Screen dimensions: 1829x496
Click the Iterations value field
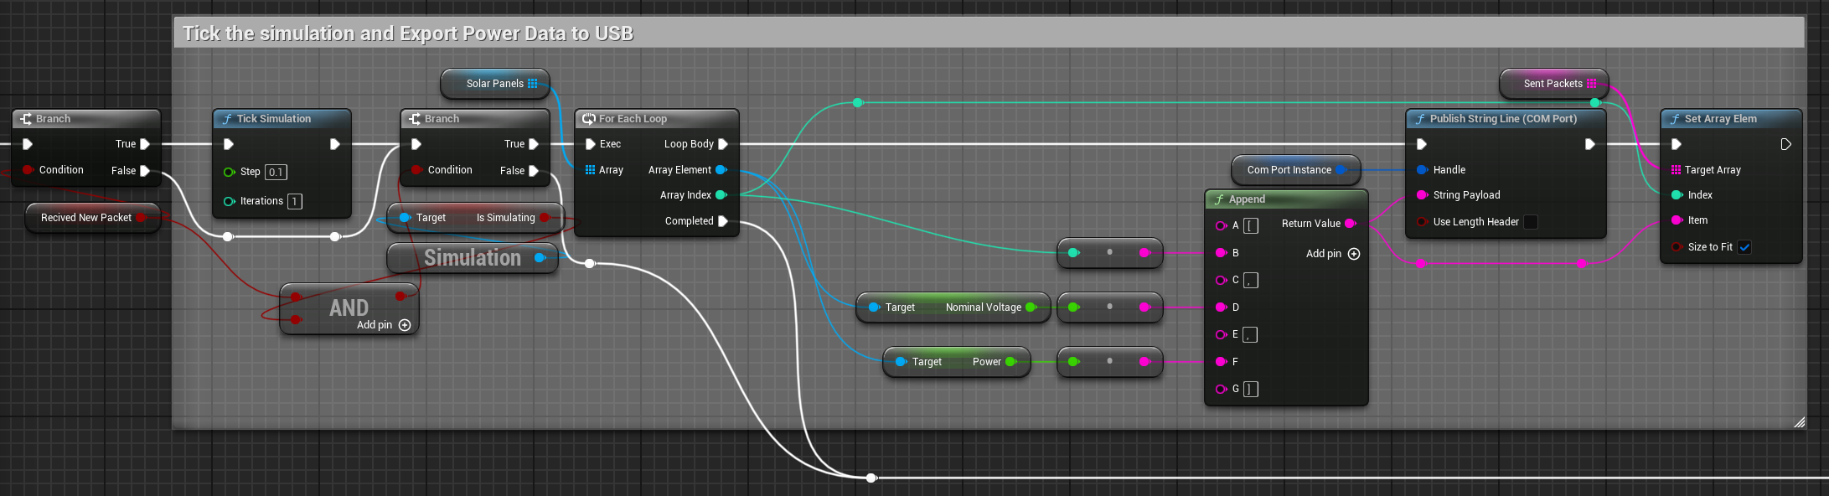click(x=295, y=201)
